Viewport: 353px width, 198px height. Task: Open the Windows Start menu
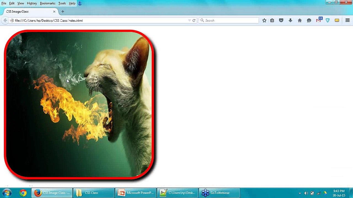(x=7, y=193)
